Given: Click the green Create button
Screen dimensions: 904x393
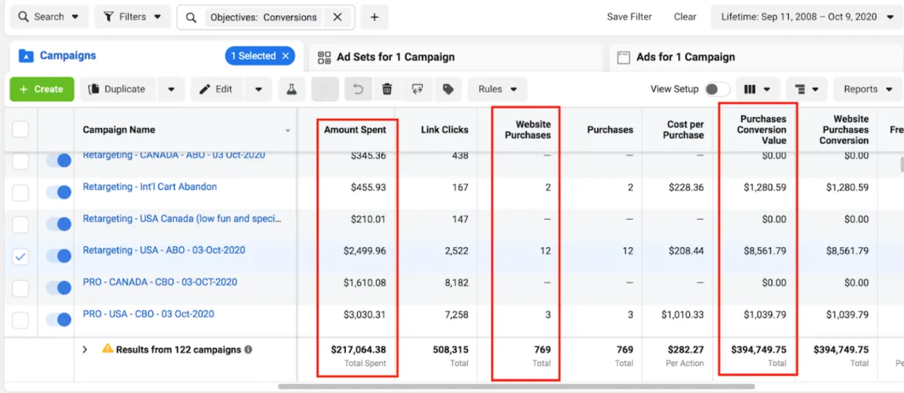Looking at the screenshot, I should click(41, 89).
